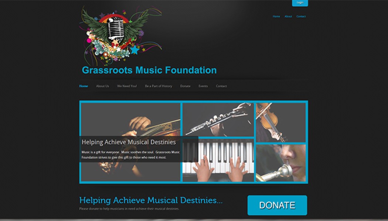Open the top-right About link

tap(288, 17)
